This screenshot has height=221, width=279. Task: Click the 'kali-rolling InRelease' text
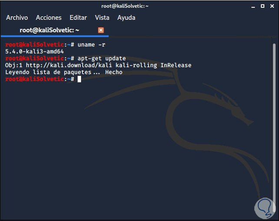(153, 66)
